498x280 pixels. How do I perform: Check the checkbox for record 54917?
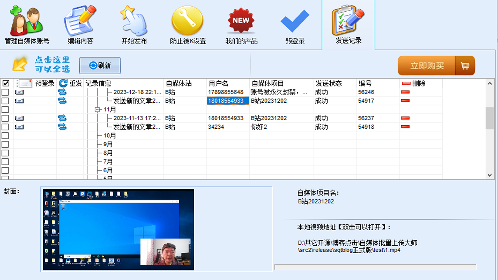coord(5,101)
